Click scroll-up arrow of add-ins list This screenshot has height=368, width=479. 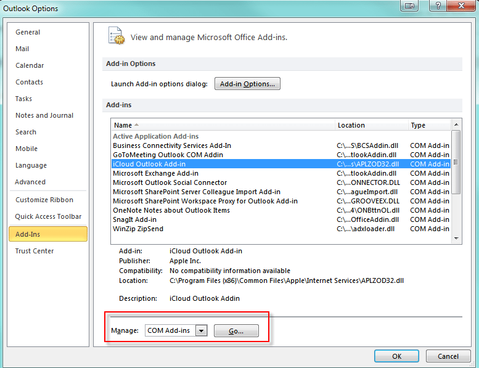(456, 125)
